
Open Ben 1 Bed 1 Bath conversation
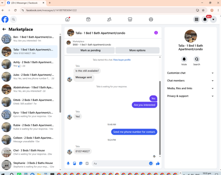[29, 39]
